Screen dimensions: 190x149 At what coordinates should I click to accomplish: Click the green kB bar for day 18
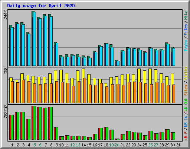[107, 133]
